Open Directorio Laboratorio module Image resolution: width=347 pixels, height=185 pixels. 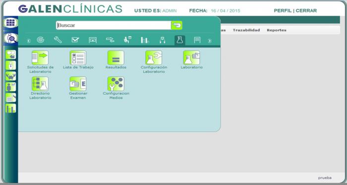[40, 88]
